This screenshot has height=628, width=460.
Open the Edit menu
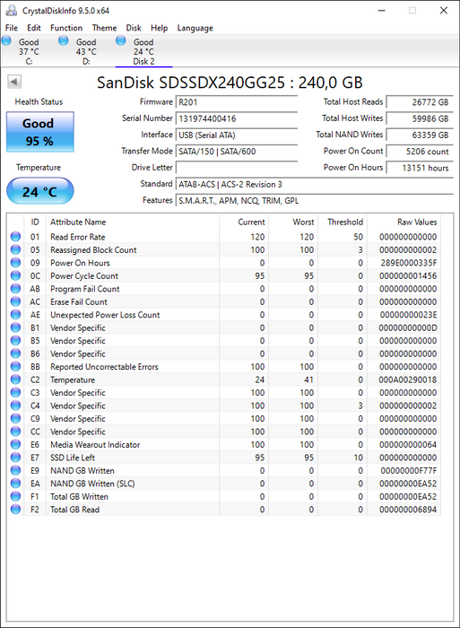34,28
